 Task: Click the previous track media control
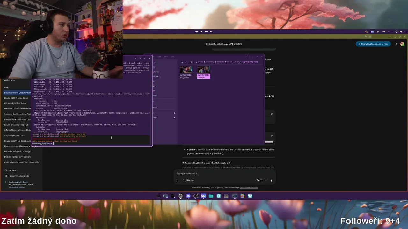coord(197,31)
